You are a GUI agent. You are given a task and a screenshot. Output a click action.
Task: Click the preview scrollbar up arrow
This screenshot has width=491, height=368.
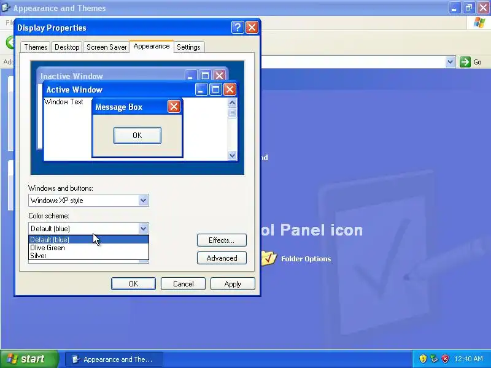pyautogui.click(x=233, y=102)
